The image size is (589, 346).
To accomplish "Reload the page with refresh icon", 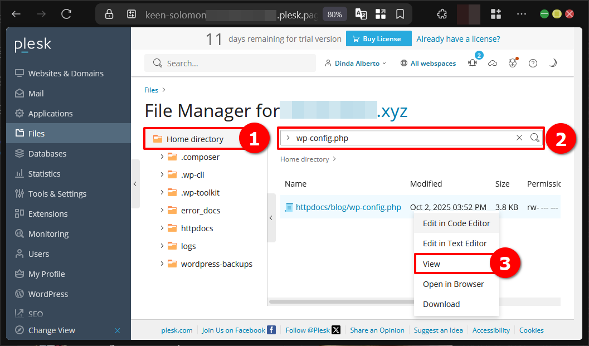I will tap(66, 14).
